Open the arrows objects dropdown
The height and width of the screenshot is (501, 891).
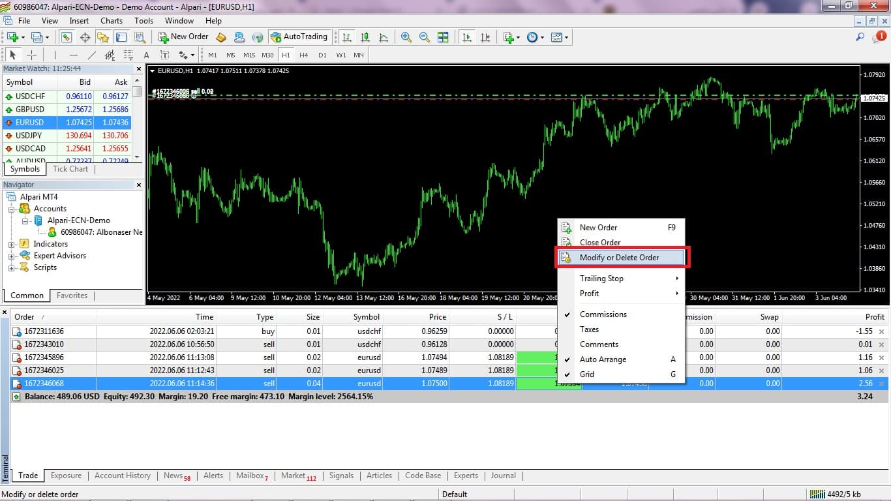(x=187, y=55)
